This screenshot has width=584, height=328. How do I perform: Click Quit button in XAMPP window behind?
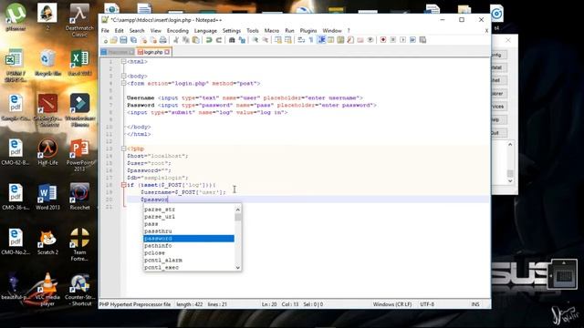(499, 133)
